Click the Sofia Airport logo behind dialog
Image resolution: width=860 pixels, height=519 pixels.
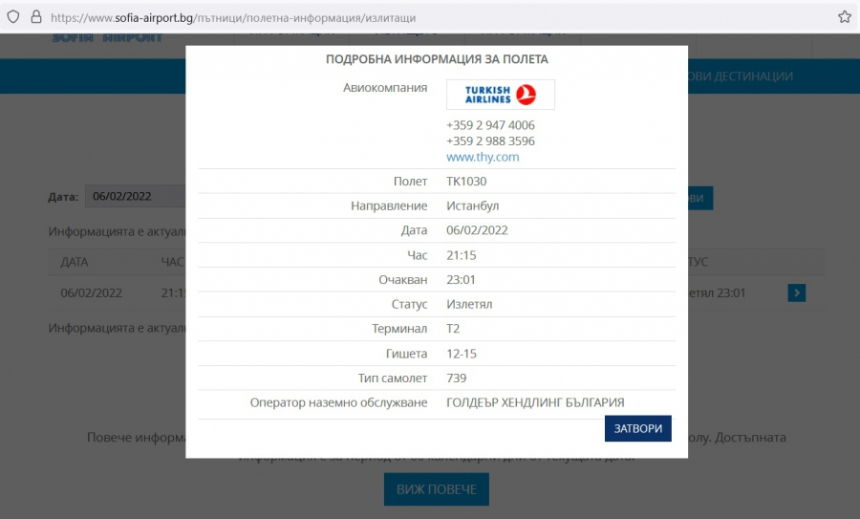[107, 37]
